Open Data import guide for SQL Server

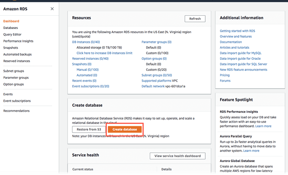(243, 64)
